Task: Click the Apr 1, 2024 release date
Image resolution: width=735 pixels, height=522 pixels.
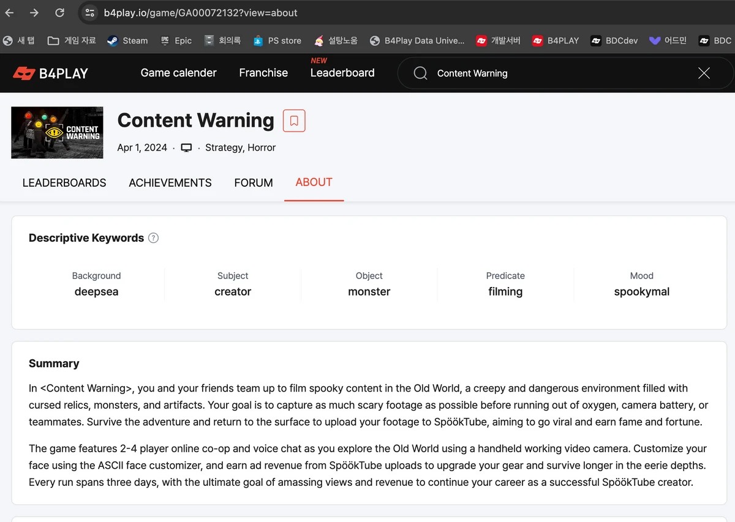Action: (x=142, y=147)
